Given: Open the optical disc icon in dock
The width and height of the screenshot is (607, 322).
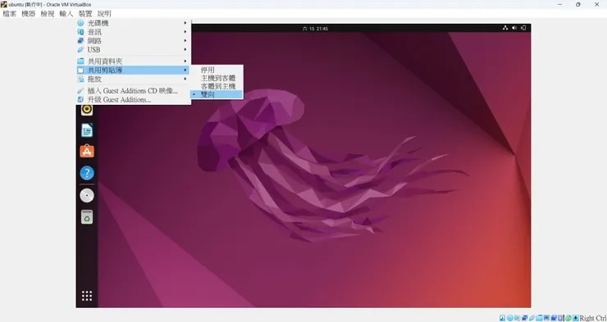Looking at the screenshot, I should [87, 196].
